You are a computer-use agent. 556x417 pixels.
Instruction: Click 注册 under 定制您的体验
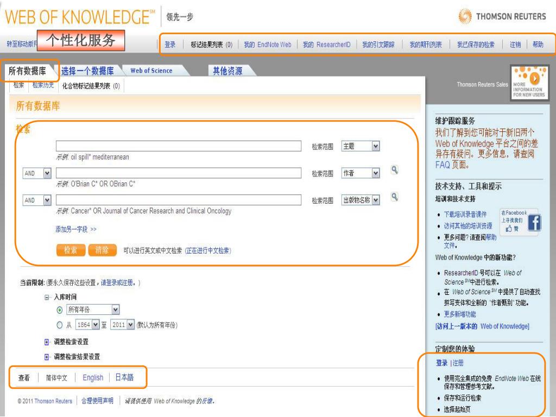coord(458,363)
